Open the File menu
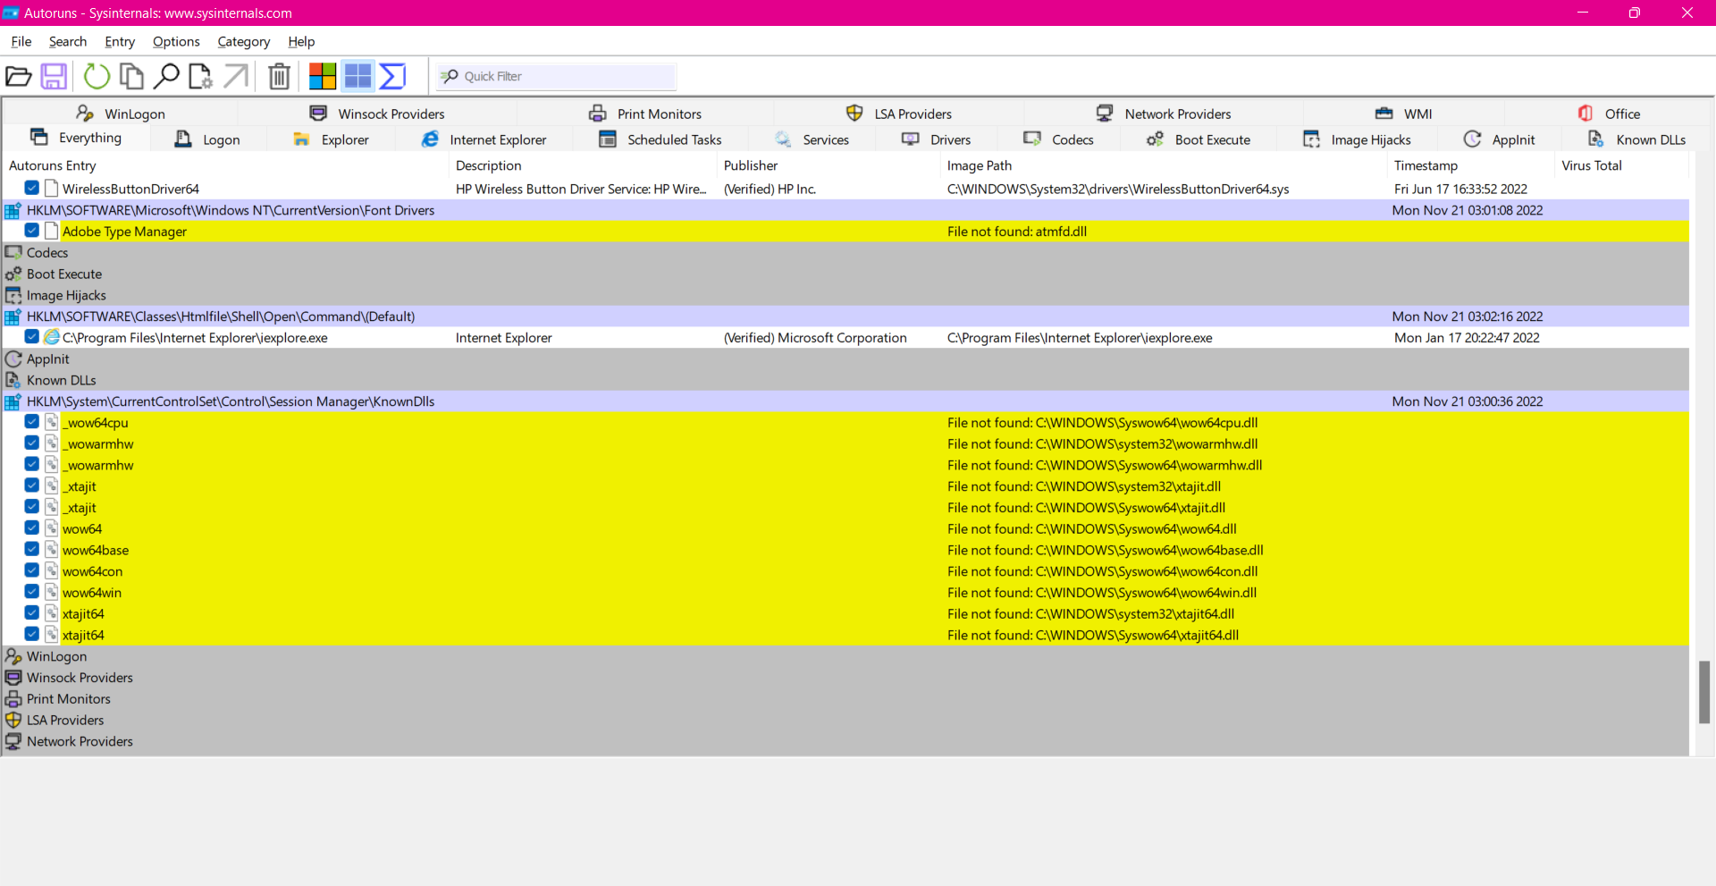 (x=21, y=41)
